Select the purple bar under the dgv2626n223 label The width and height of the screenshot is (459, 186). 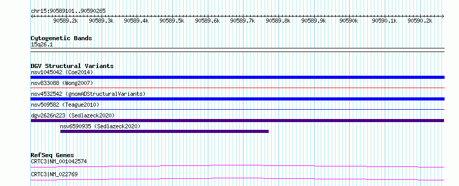[x=237, y=121]
